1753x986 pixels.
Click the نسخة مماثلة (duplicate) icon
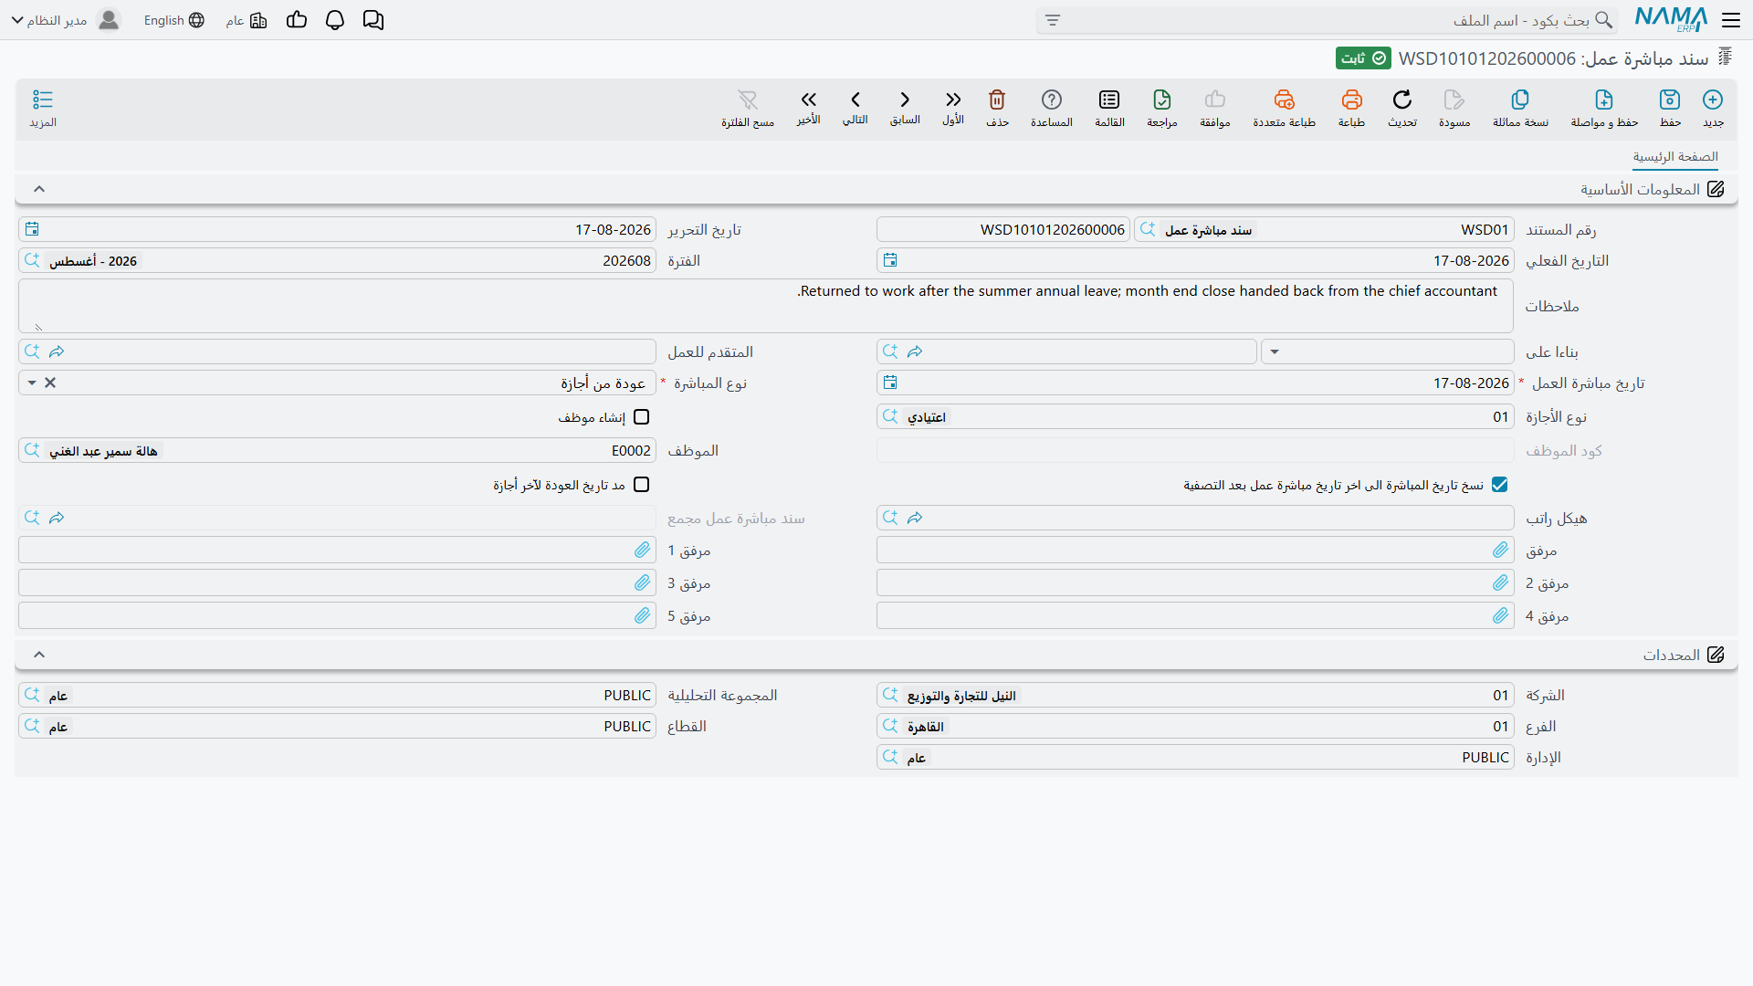click(x=1520, y=100)
